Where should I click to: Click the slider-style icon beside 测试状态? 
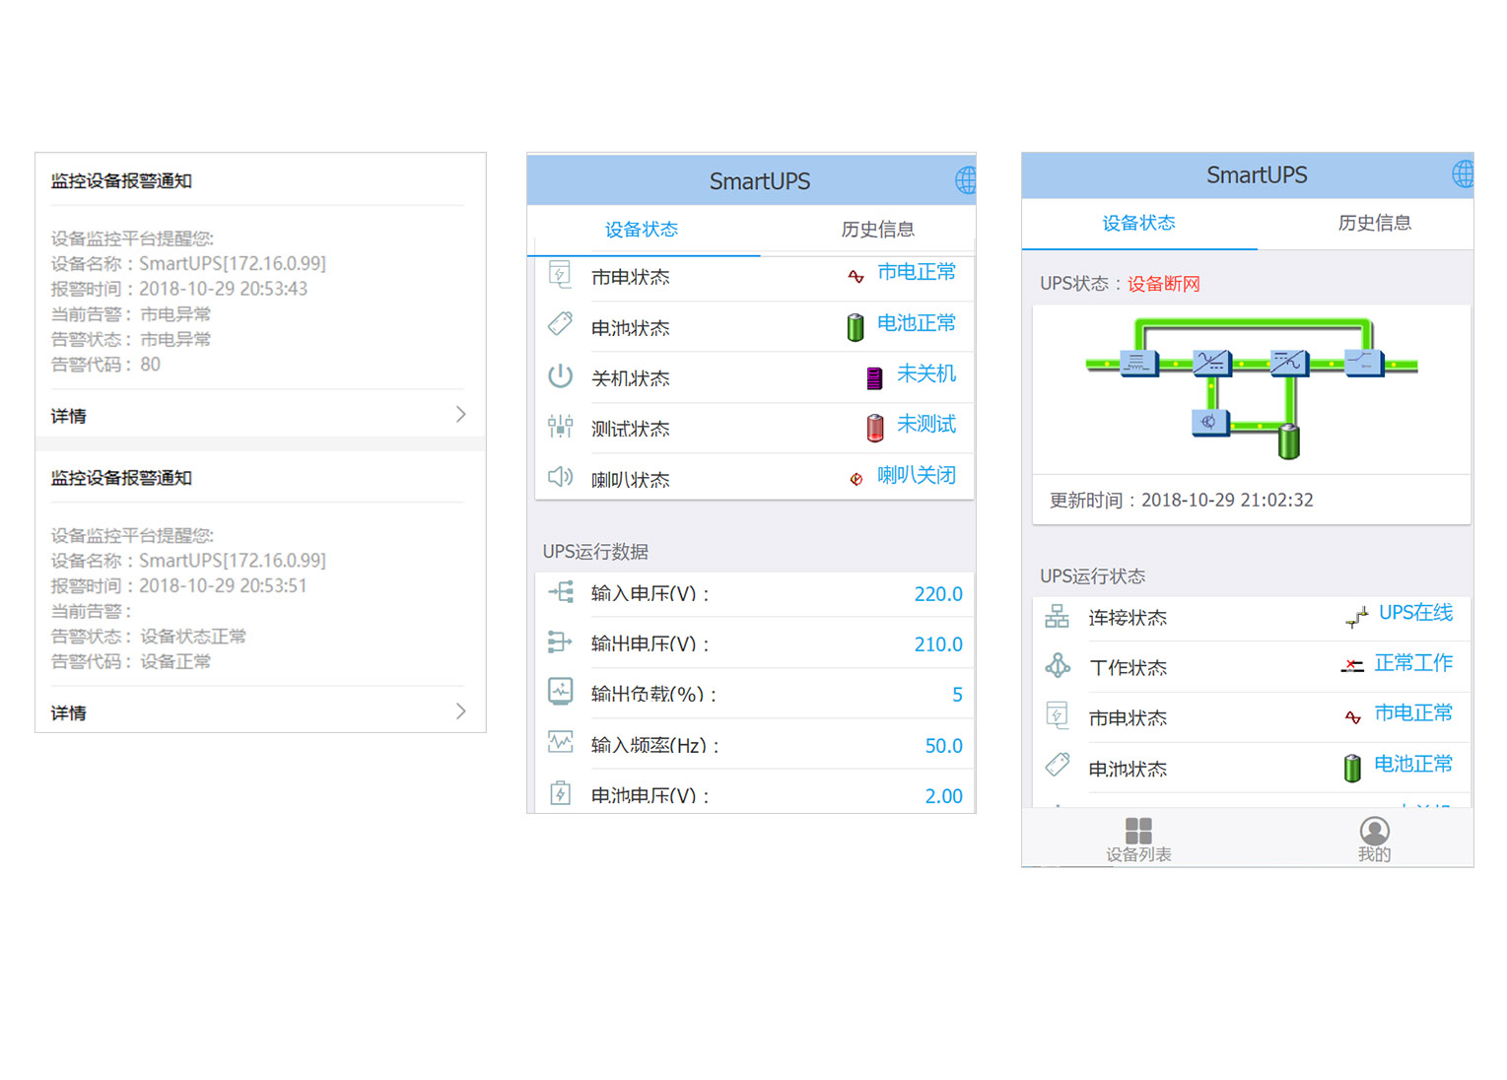pyautogui.click(x=560, y=427)
